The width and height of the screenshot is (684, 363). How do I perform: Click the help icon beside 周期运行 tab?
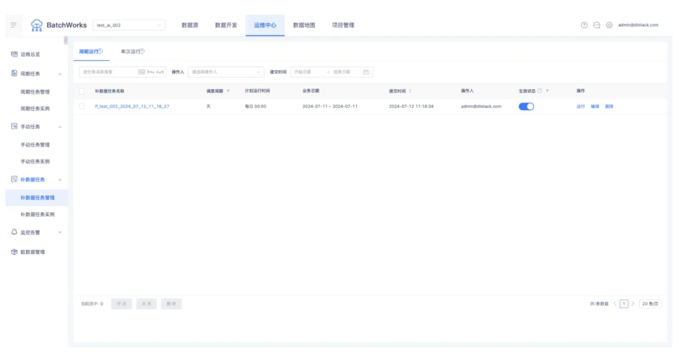[100, 51]
